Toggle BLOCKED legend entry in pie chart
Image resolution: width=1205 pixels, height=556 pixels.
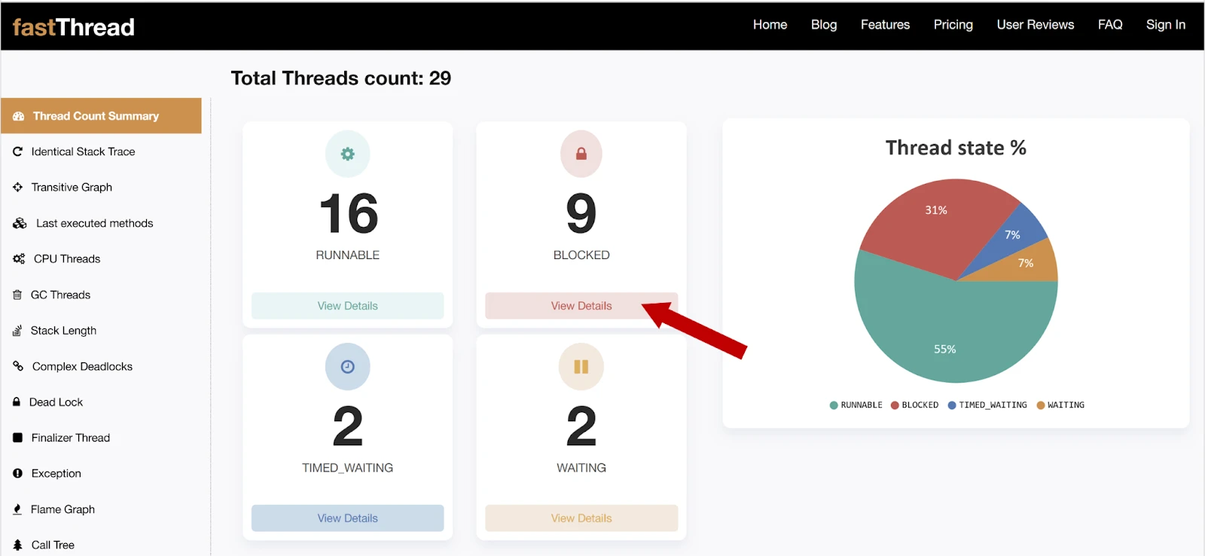click(x=914, y=405)
